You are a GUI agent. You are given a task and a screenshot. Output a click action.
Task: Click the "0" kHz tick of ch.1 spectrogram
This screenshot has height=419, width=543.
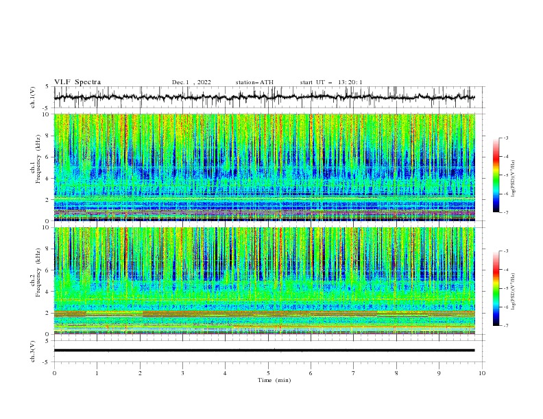point(49,221)
